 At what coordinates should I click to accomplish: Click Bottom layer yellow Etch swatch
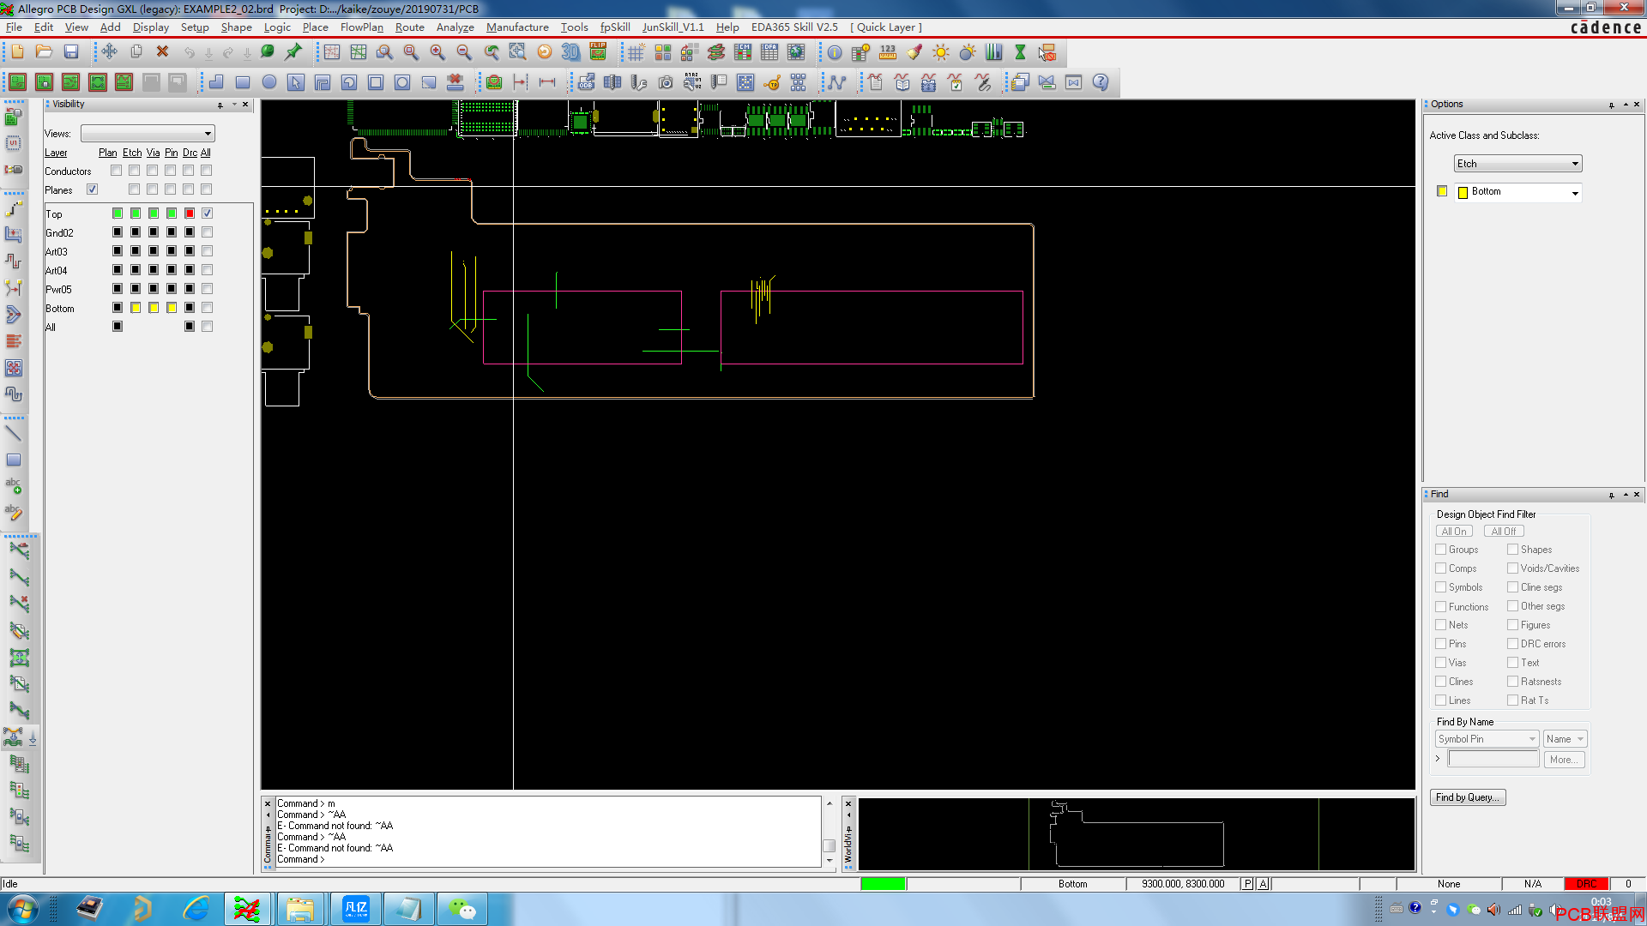136,308
